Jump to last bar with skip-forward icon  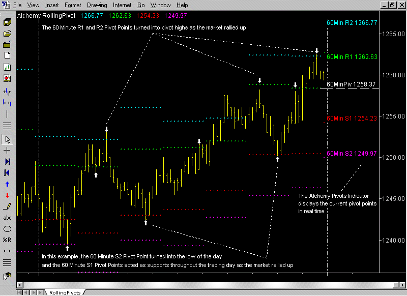(7, 162)
